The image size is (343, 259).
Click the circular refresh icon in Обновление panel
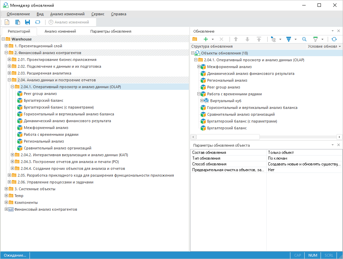click(x=334, y=39)
